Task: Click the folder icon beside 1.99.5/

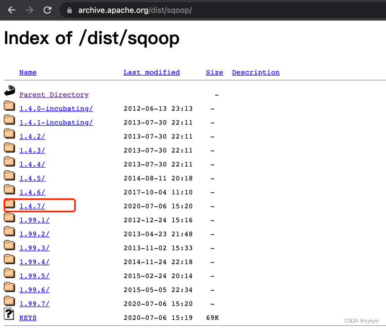Action: [x=10, y=273]
